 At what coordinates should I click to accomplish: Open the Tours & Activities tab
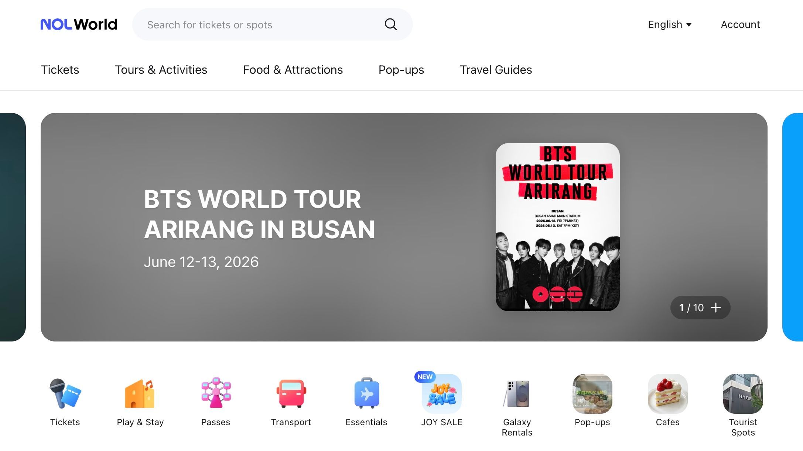click(x=161, y=70)
